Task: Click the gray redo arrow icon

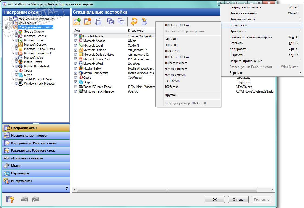Action: (x=35, y=199)
